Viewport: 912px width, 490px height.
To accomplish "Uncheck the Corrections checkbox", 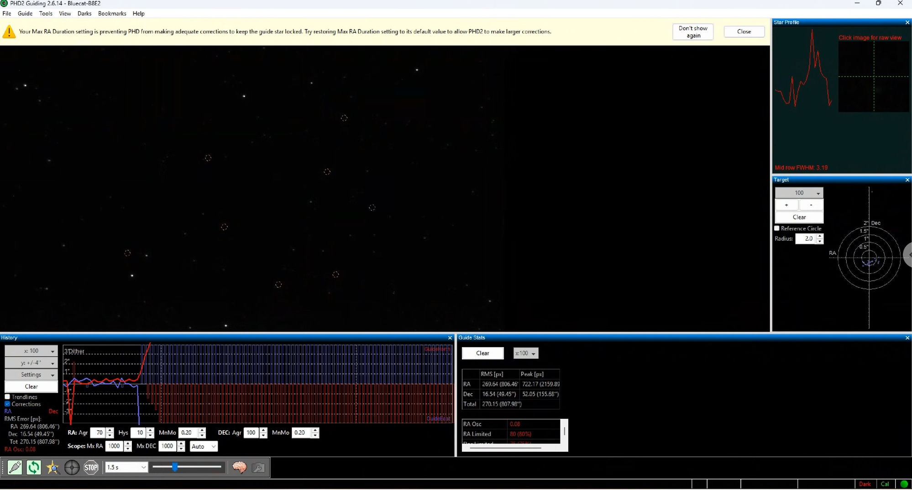I will coord(7,404).
